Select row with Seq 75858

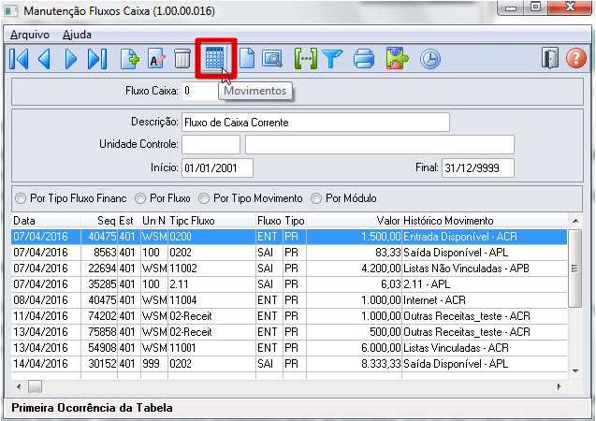pos(289,332)
